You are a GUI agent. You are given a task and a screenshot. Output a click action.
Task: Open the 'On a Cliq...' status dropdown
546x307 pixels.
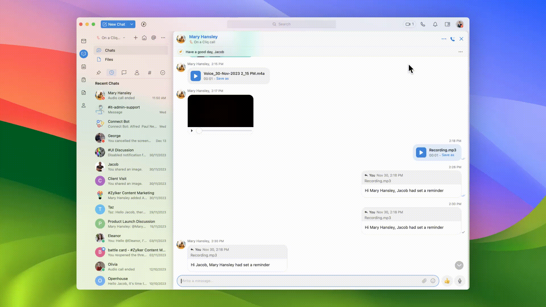coord(111,38)
